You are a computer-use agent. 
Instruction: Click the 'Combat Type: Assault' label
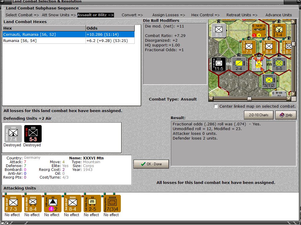point(173,99)
